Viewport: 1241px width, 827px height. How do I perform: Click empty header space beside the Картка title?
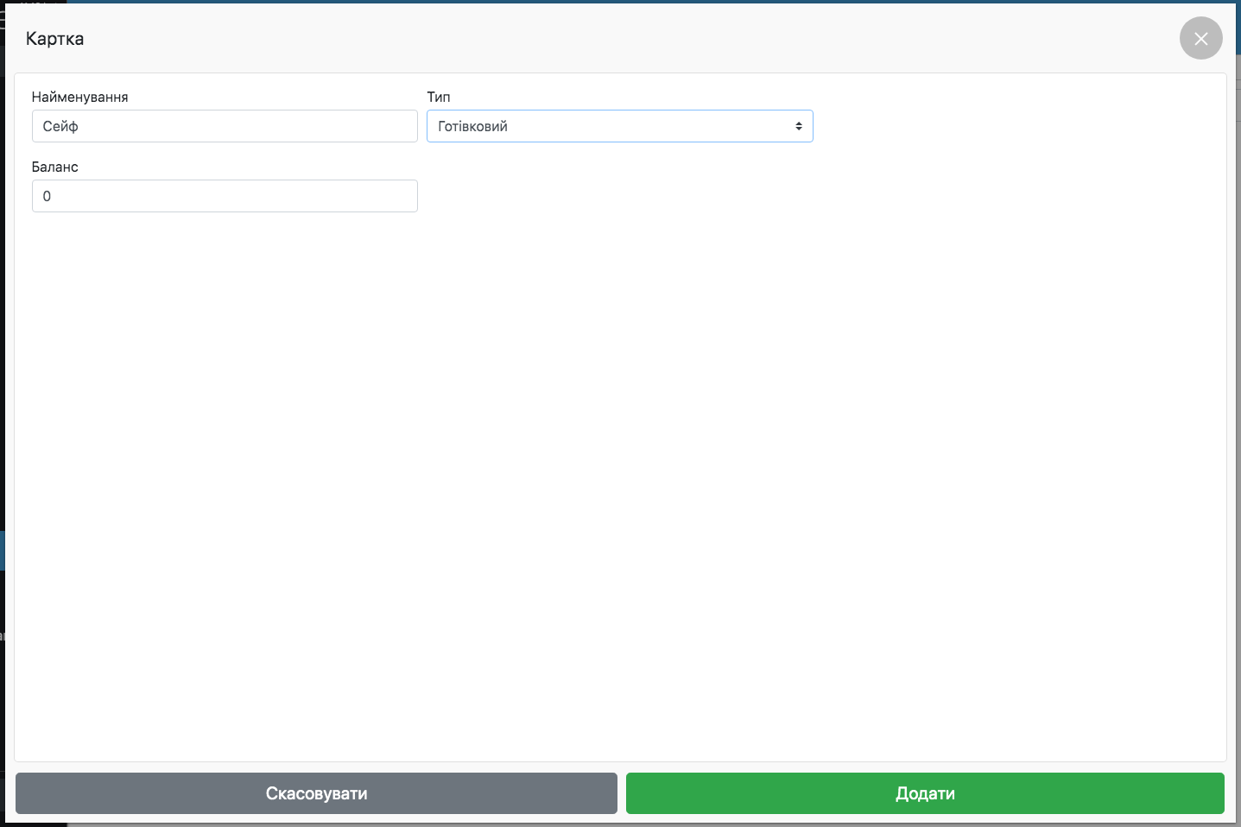[605, 39]
